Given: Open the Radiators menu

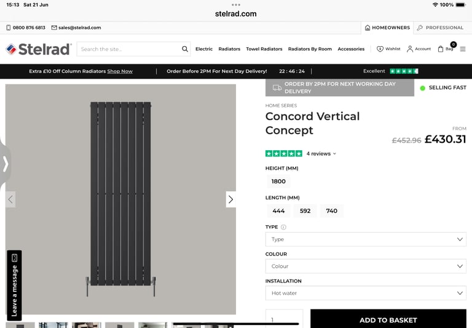Looking at the screenshot, I should pyautogui.click(x=229, y=49).
